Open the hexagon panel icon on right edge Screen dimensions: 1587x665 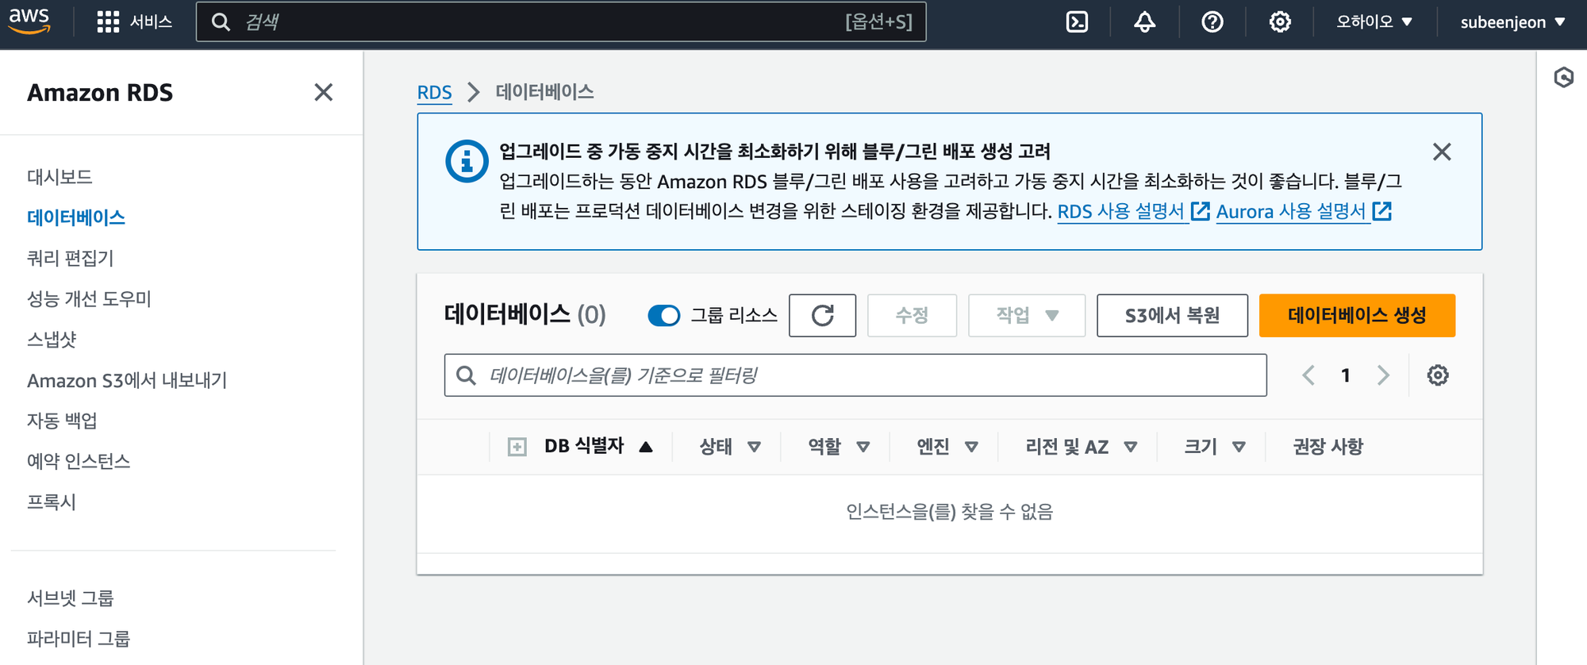[x=1563, y=77]
